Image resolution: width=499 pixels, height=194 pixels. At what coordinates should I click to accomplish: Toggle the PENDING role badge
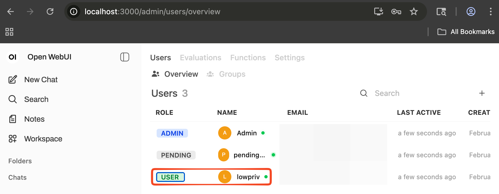click(176, 155)
